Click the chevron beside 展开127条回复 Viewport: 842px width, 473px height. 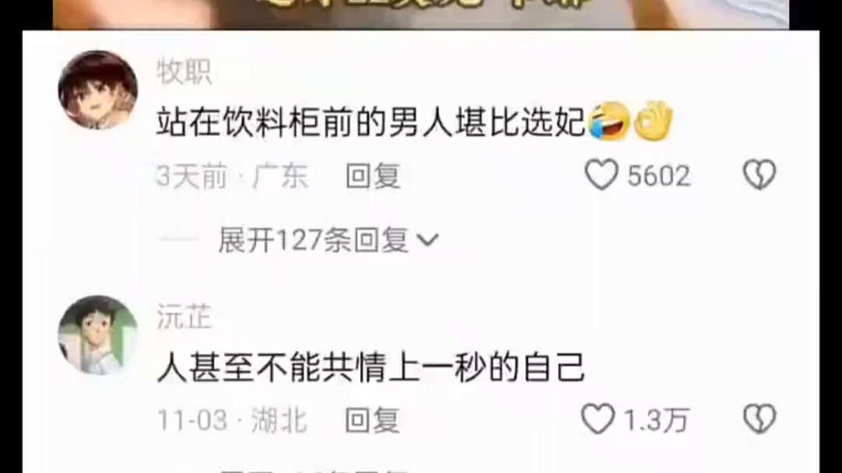click(428, 240)
